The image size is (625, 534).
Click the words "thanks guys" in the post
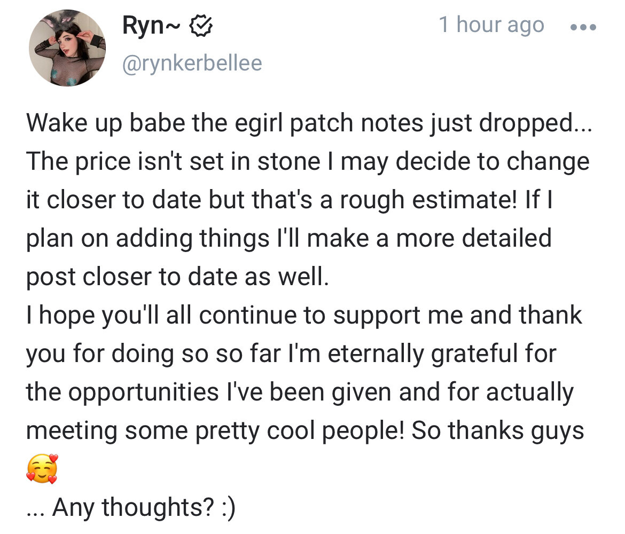click(516, 430)
